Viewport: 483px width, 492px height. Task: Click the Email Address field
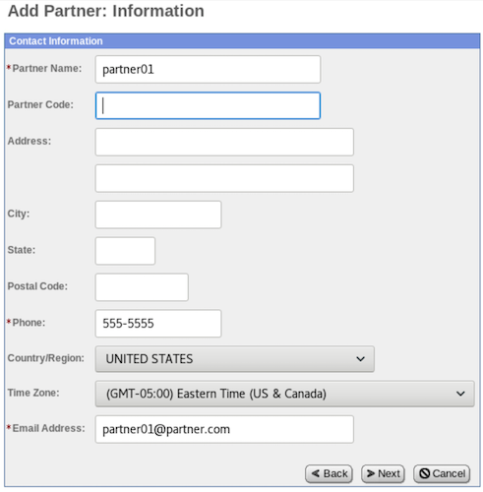coord(224,429)
